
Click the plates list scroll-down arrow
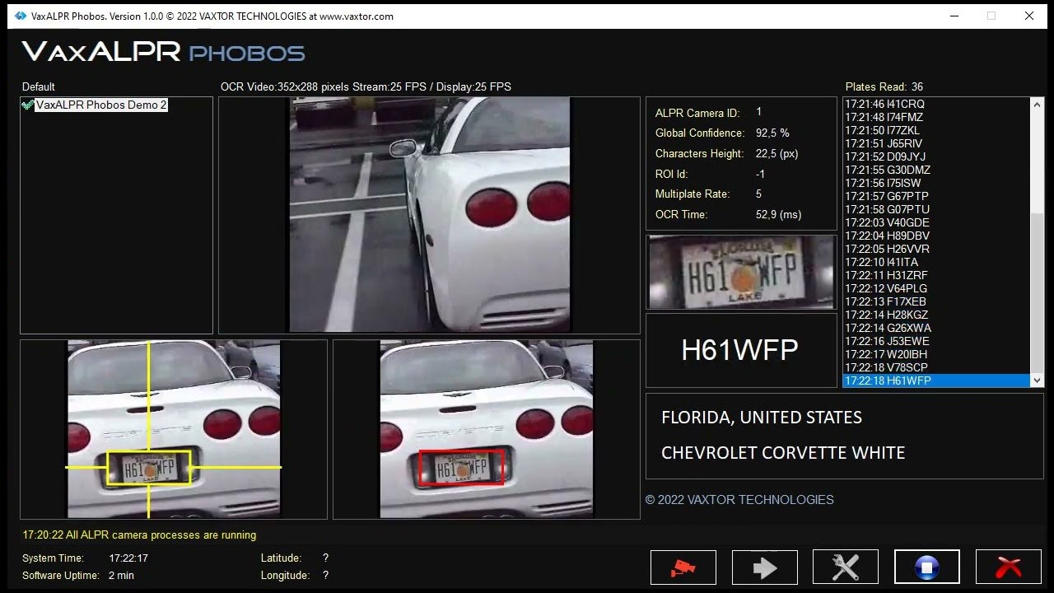1037,381
